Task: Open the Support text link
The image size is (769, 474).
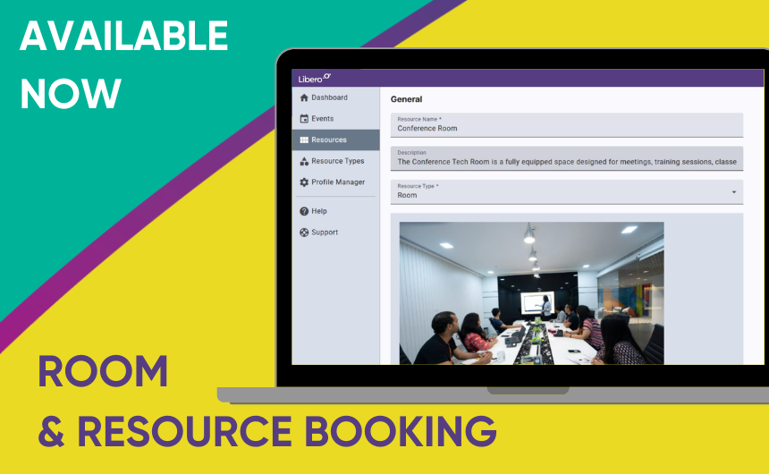Action: tap(325, 233)
